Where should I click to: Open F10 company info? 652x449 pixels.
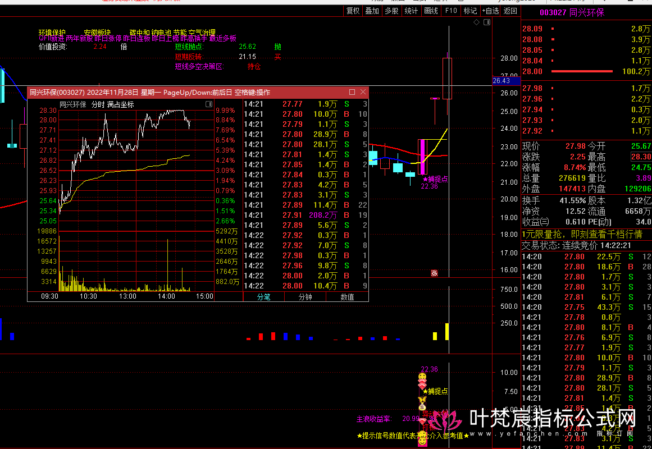pyautogui.click(x=451, y=11)
